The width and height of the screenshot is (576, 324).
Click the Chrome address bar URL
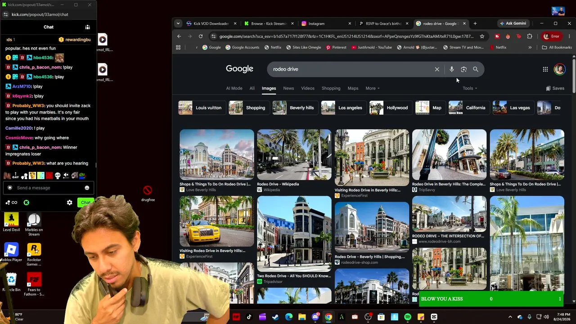[346, 36]
